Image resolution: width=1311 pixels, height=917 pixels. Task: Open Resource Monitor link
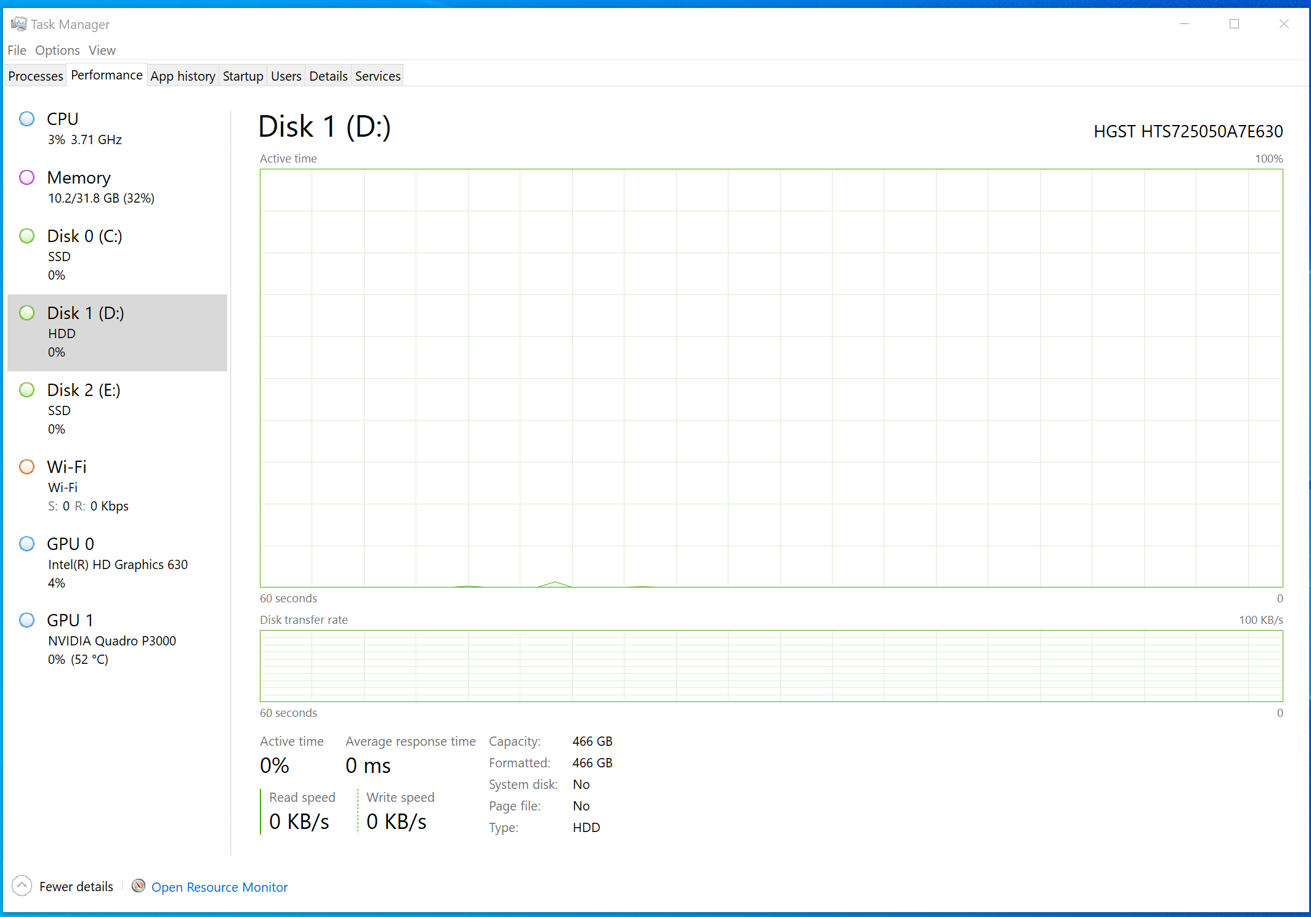tap(219, 887)
